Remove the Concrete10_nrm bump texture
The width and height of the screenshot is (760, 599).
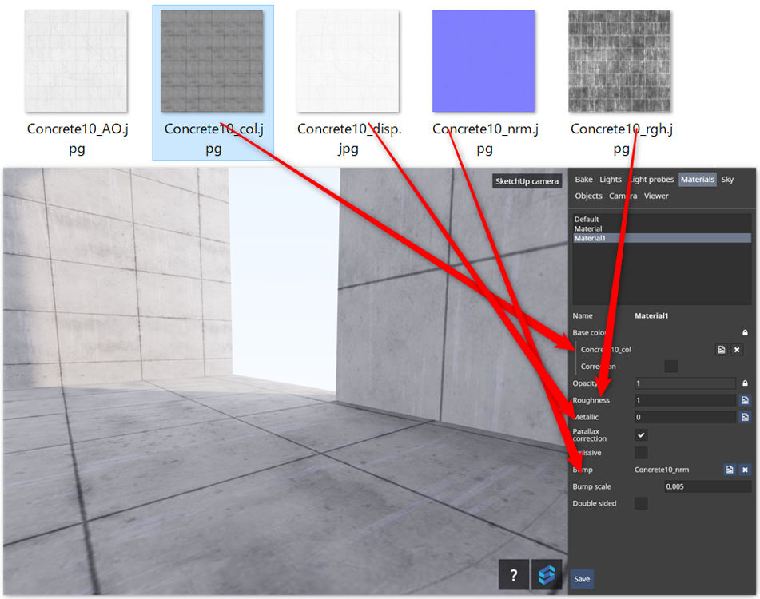pyautogui.click(x=745, y=470)
